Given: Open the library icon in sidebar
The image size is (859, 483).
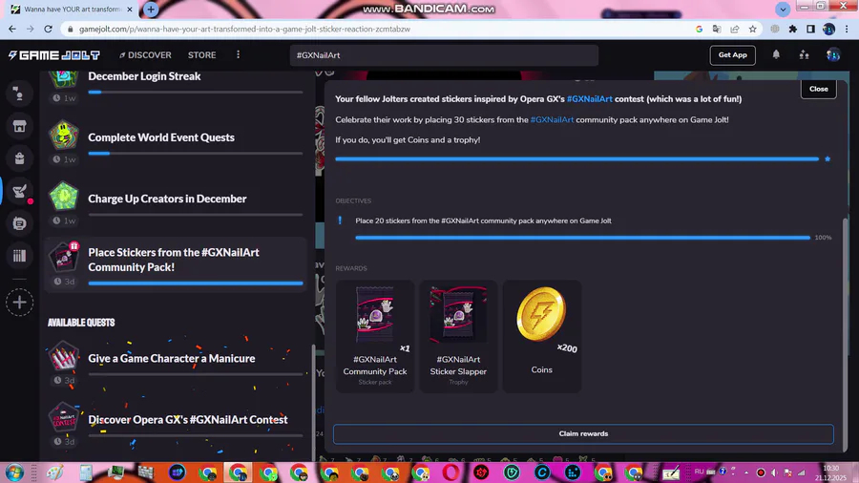Looking at the screenshot, I should pyautogui.click(x=19, y=256).
